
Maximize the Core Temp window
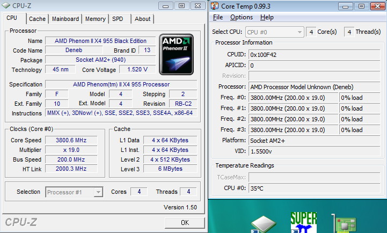362,6
